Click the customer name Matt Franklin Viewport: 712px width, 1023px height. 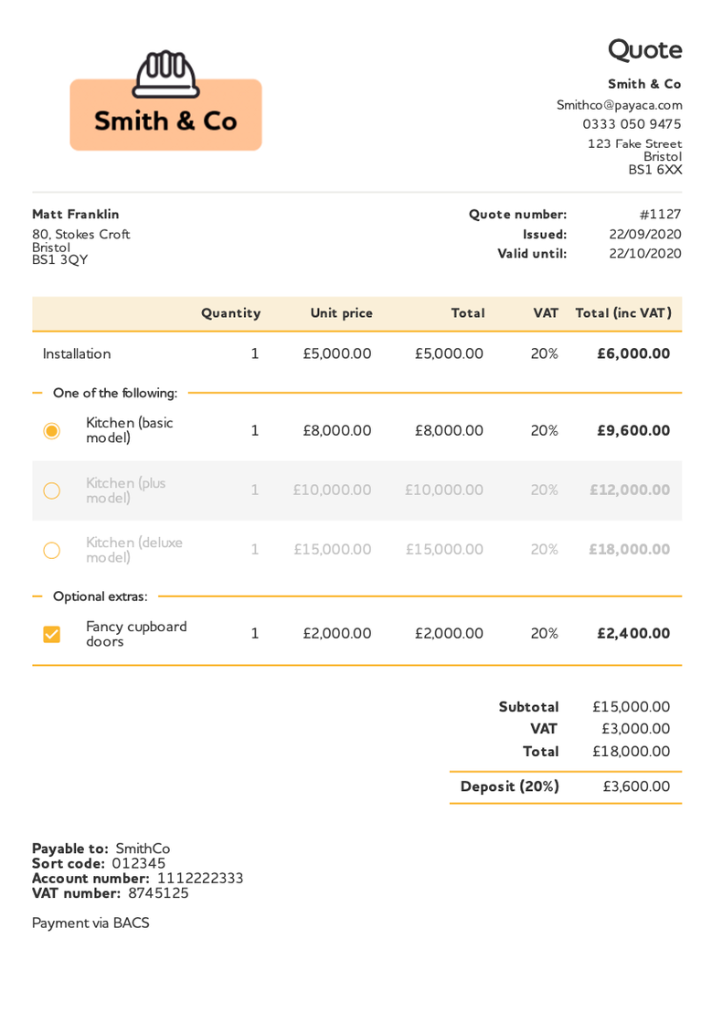click(76, 215)
